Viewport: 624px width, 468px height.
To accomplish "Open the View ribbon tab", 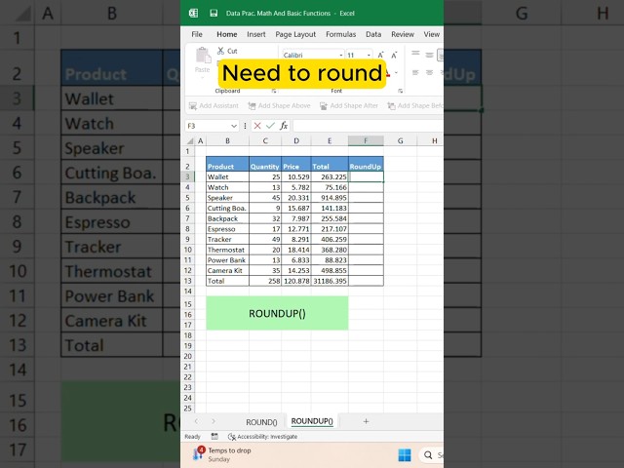I will click(431, 34).
